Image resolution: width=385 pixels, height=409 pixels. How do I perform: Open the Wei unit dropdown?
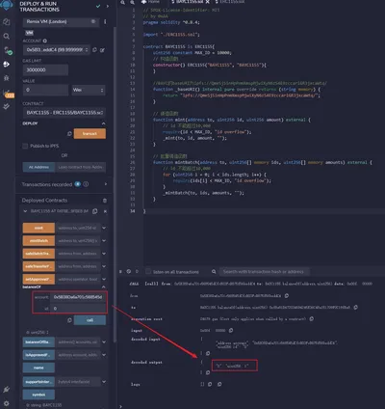tap(89, 90)
